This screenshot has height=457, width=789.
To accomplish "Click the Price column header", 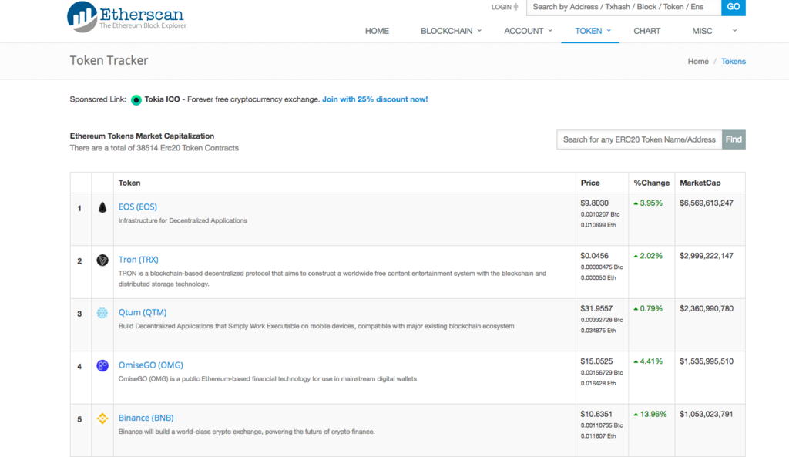I will [x=590, y=183].
